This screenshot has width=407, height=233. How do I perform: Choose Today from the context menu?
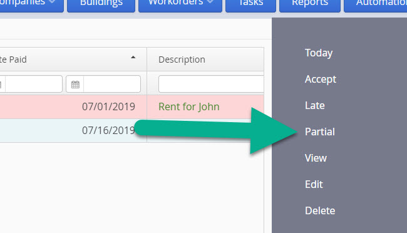pyautogui.click(x=319, y=53)
